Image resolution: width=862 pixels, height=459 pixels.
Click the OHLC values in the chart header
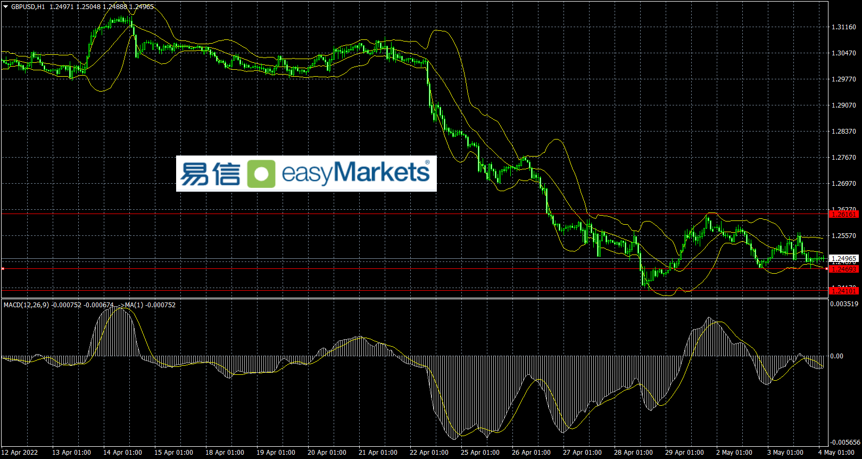102,7
